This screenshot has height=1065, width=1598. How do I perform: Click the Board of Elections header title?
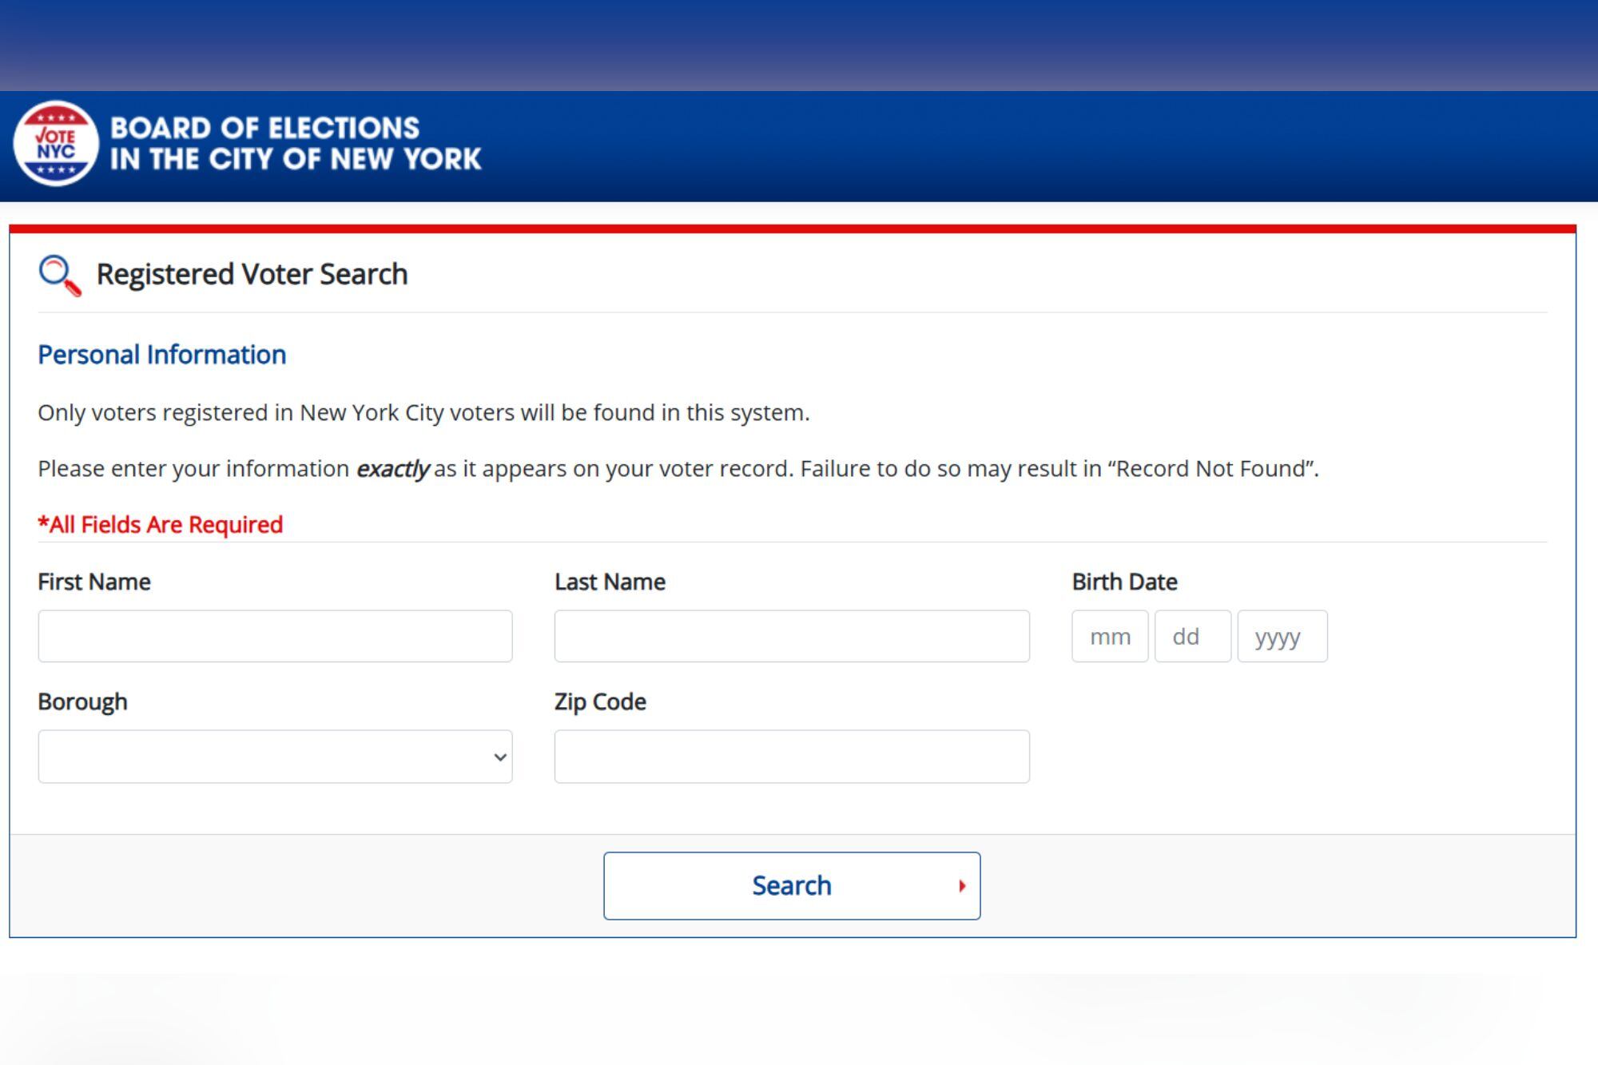click(x=296, y=144)
